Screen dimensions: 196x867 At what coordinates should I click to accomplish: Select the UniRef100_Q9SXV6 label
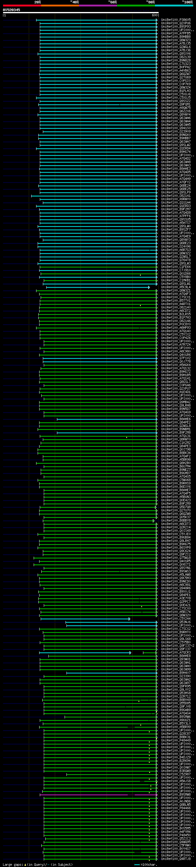176,54
